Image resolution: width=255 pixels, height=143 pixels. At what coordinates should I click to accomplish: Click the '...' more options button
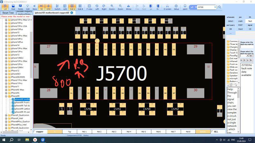pyautogui.click(x=230, y=33)
